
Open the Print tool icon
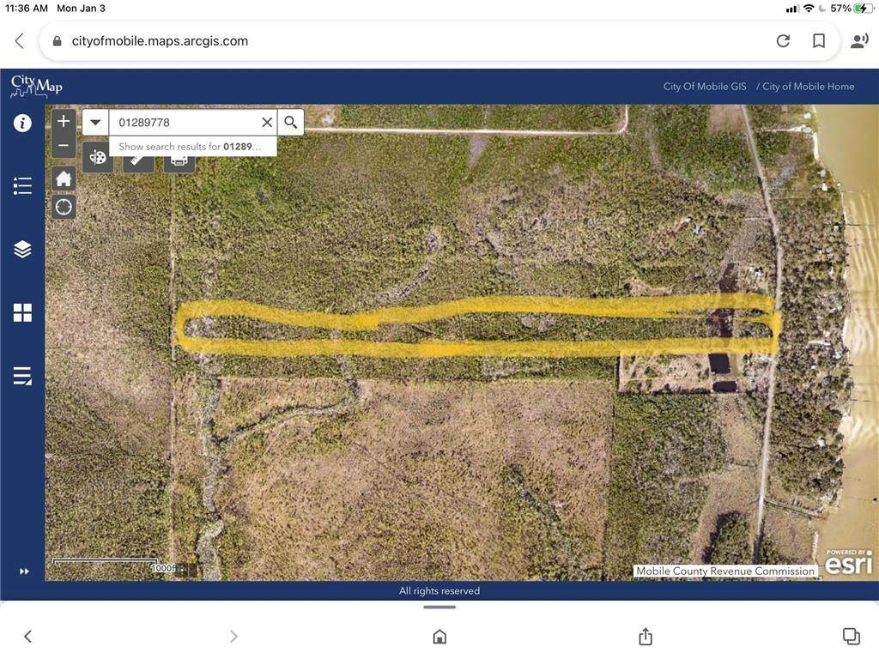[x=179, y=161]
